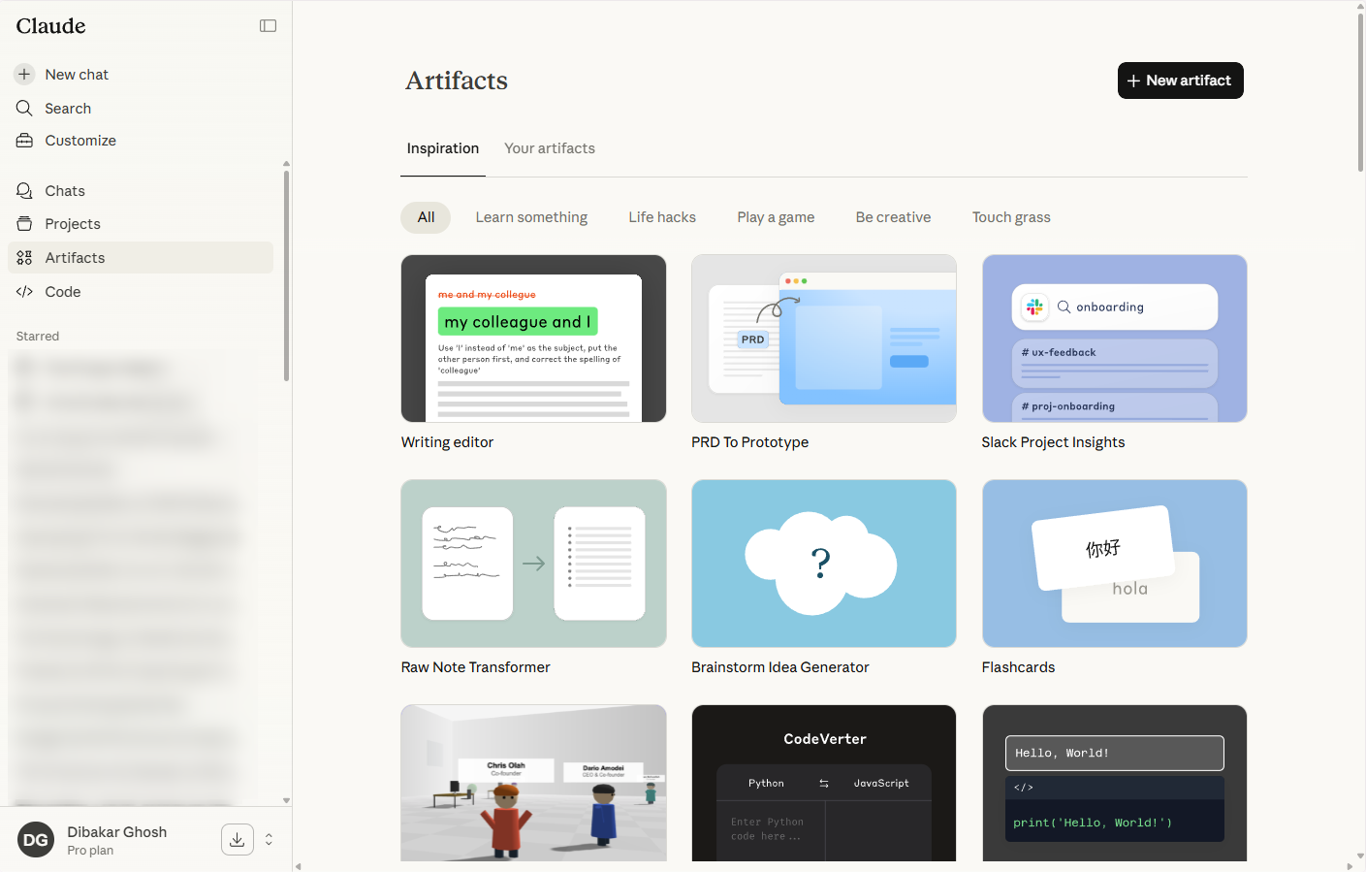Open the Flashcards artifact thumbnail
Image resolution: width=1366 pixels, height=872 pixels.
[1115, 564]
